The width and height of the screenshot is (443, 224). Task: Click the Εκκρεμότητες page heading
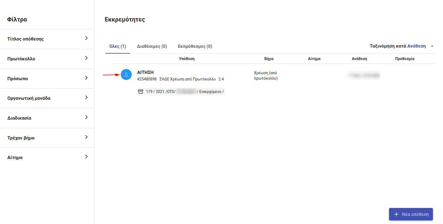click(125, 20)
